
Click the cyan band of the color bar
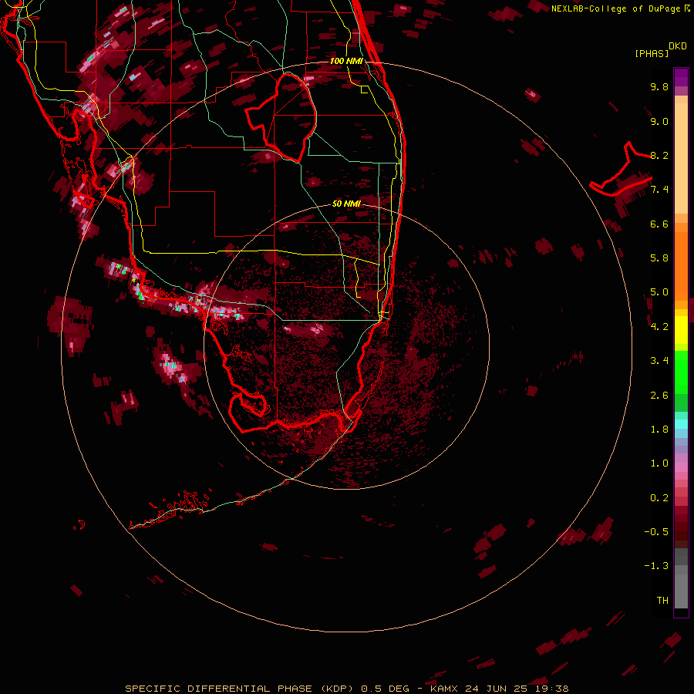coord(681,424)
